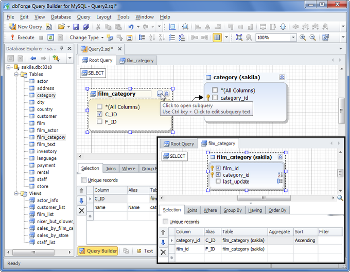Image resolution: width=350 pixels, height=272 pixels.
Task: Collapse the category (sakila) table box
Action: (282, 77)
